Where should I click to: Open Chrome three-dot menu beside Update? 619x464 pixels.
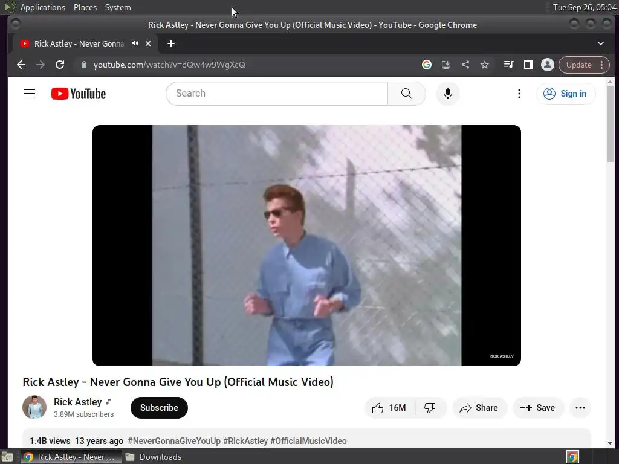coord(602,65)
